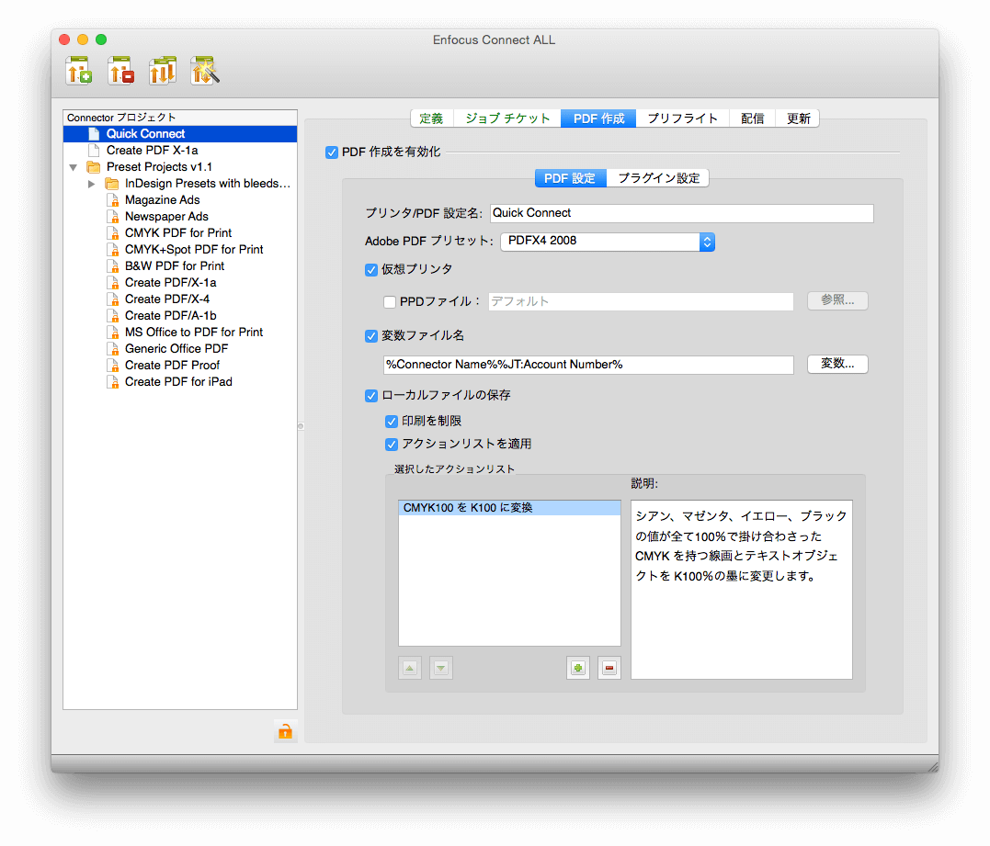This screenshot has height=846, width=990.
Task: Select the Newspaper Ads preset
Action: (166, 217)
